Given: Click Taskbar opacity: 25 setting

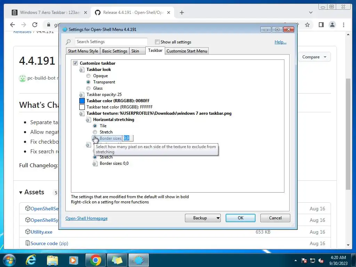Looking at the screenshot, I should click(x=104, y=95).
